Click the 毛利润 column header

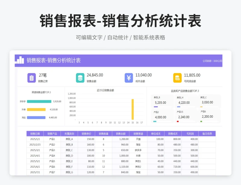(x=190, y=134)
